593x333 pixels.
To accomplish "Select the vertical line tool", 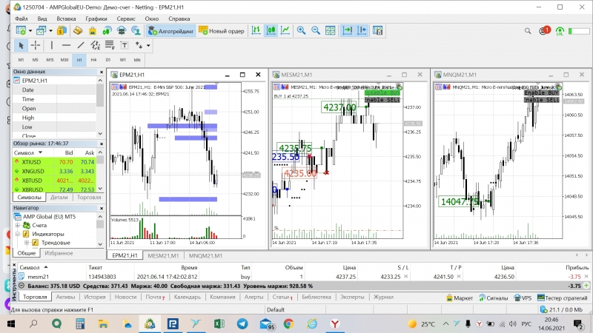I will [x=52, y=45].
